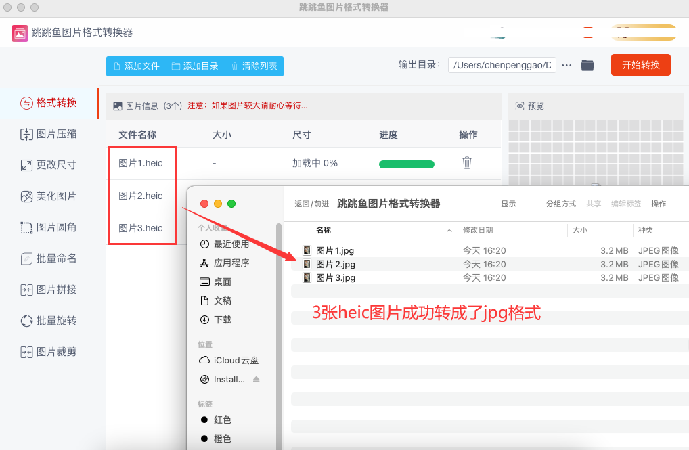Click the 添加目录 button
Screen dimensions: 689x450
pos(195,66)
